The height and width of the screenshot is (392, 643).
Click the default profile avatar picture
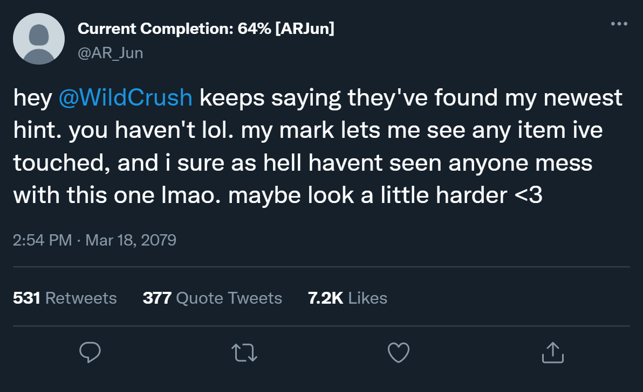[x=39, y=39]
